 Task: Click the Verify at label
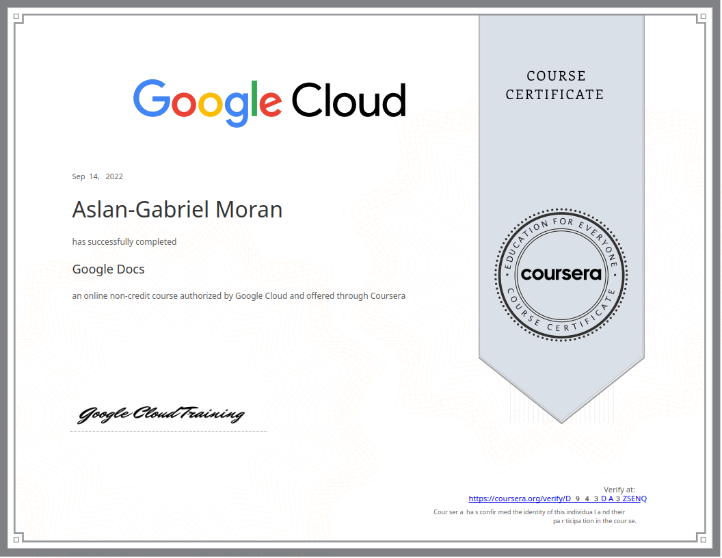click(x=619, y=490)
